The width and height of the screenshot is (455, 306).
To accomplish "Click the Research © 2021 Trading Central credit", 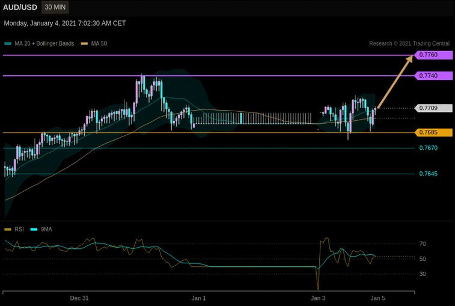I will (x=409, y=43).
